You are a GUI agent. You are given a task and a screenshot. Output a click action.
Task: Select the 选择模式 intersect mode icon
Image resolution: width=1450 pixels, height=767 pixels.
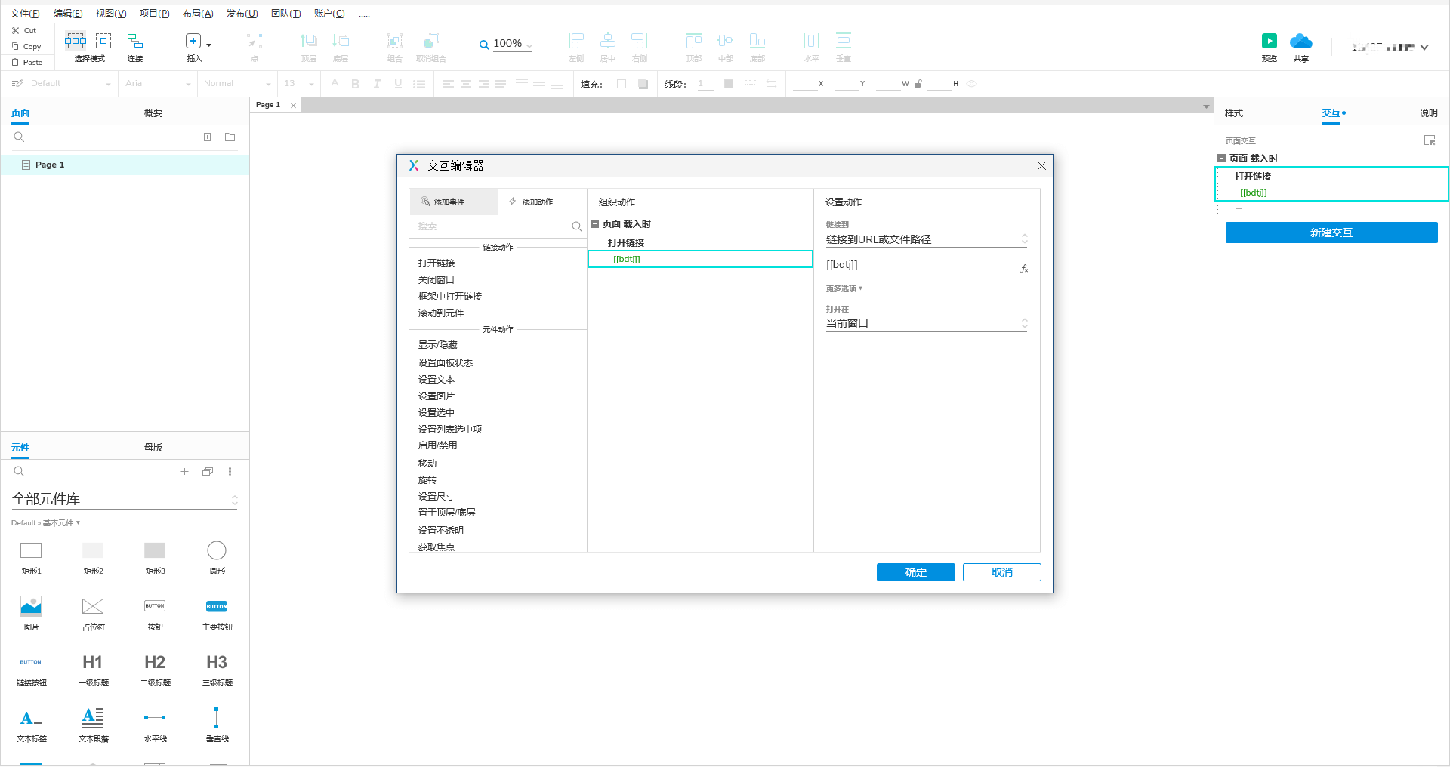[76, 41]
